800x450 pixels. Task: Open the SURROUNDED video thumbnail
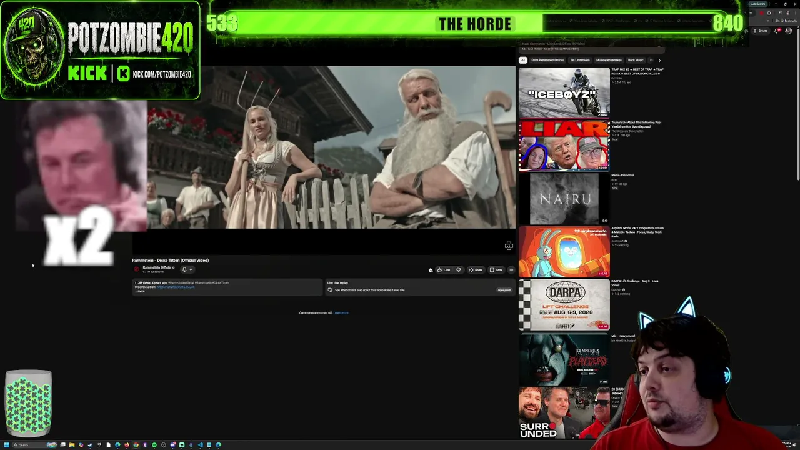click(x=564, y=412)
